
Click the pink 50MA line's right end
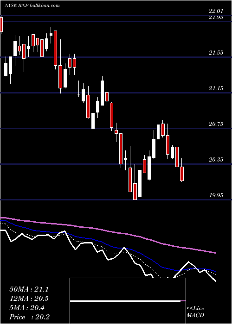pyautogui.click(x=215, y=253)
